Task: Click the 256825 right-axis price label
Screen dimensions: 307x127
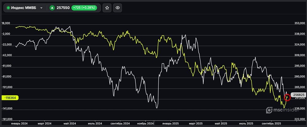Action: point(298,95)
